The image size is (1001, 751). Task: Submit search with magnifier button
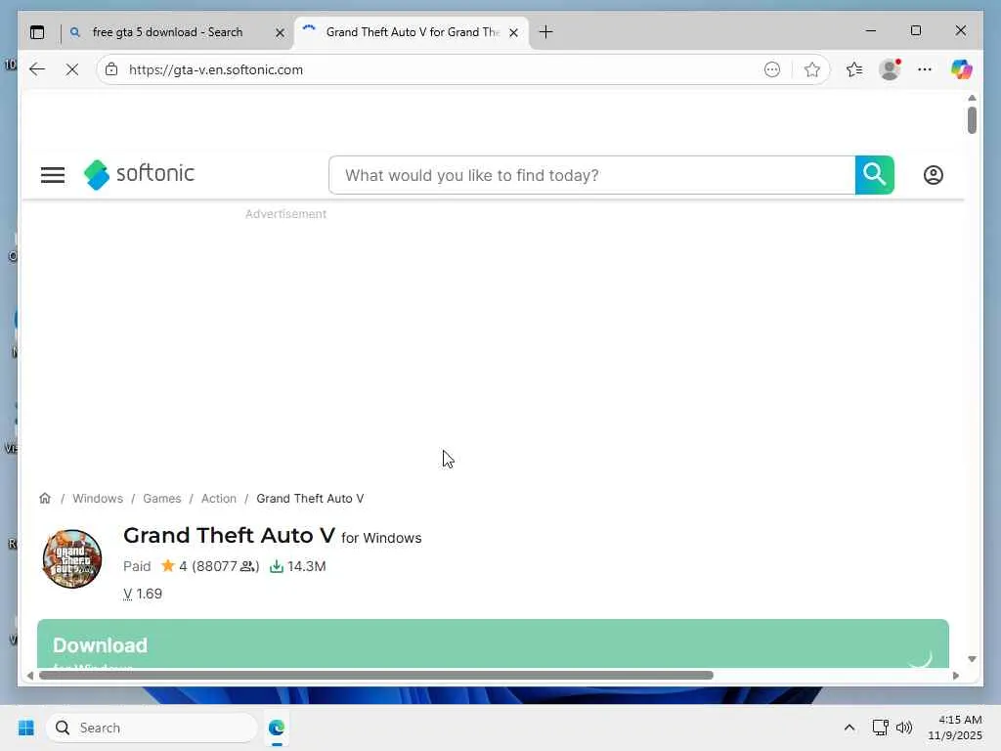[875, 174]
